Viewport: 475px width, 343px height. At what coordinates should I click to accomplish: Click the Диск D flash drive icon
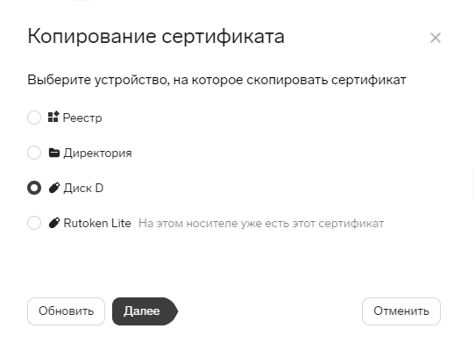[54, 188]
